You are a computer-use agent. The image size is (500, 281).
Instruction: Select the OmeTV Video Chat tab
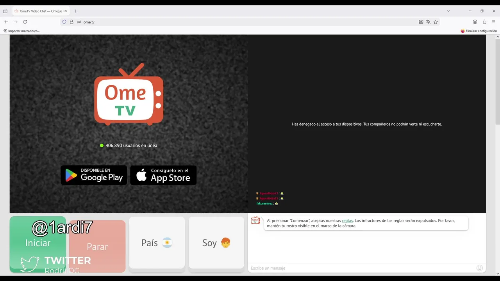tap(41, 11)
